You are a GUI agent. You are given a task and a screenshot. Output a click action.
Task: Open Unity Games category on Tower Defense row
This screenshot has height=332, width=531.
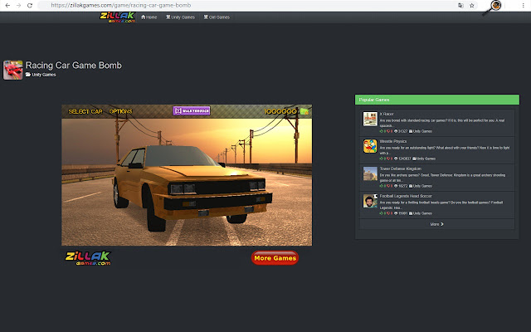click(421, 186)
